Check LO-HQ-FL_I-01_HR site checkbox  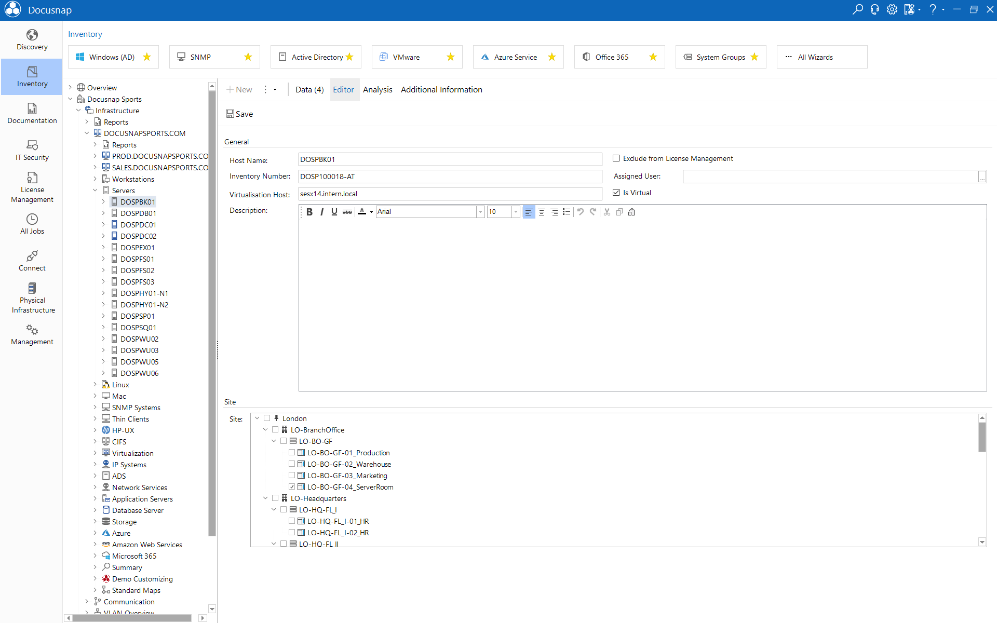pyautogui.click(x=292, y=521)
